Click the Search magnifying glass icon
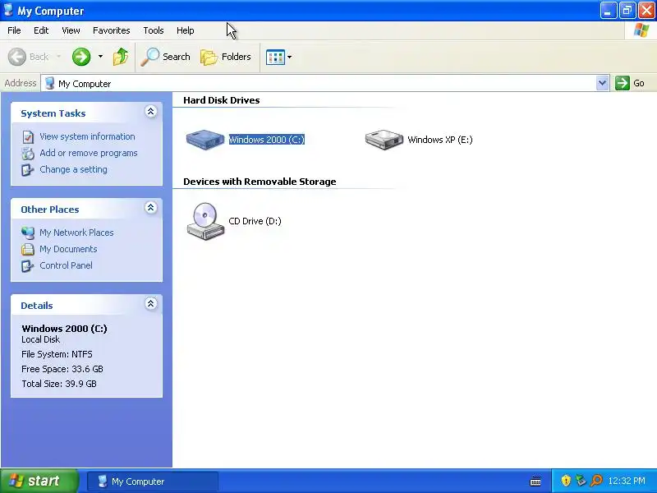 point(149,57)
